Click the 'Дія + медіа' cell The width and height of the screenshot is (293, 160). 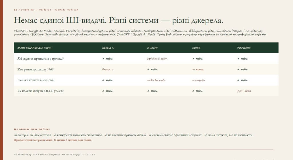(x=244, y=91)
